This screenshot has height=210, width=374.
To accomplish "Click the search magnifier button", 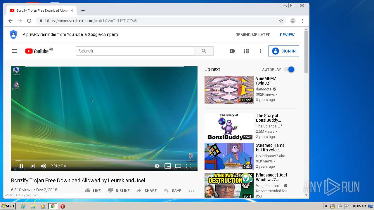I will (204, 51).
